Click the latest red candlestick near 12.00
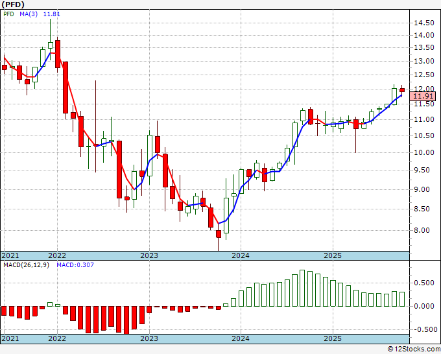Viewport: 441px width, 354px height. (x=402, y=90)
